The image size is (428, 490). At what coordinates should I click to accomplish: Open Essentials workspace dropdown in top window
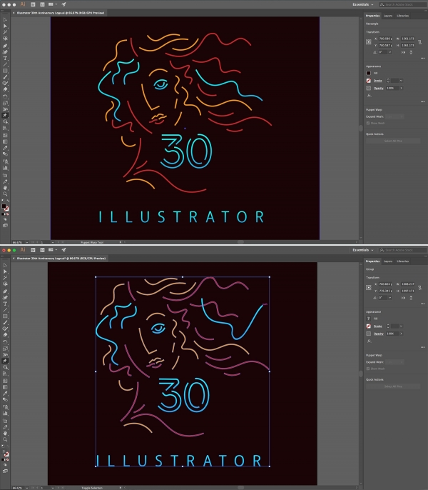[363, 4]
